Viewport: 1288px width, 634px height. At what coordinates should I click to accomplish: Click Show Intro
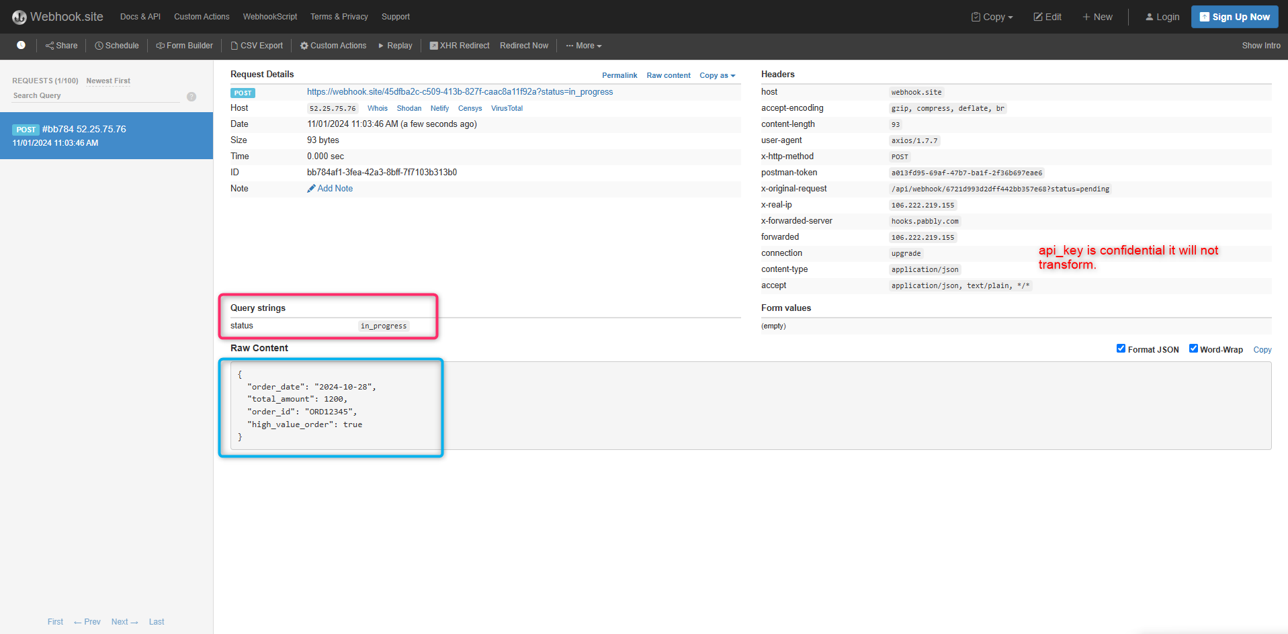click(x=1261, y=46)
